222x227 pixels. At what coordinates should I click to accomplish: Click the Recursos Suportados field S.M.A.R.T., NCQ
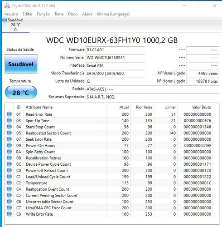click(152, 97)
